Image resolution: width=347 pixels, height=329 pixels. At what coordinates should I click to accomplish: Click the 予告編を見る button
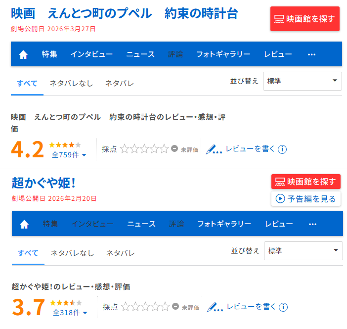pyautogui.click(x=306, y=199)
